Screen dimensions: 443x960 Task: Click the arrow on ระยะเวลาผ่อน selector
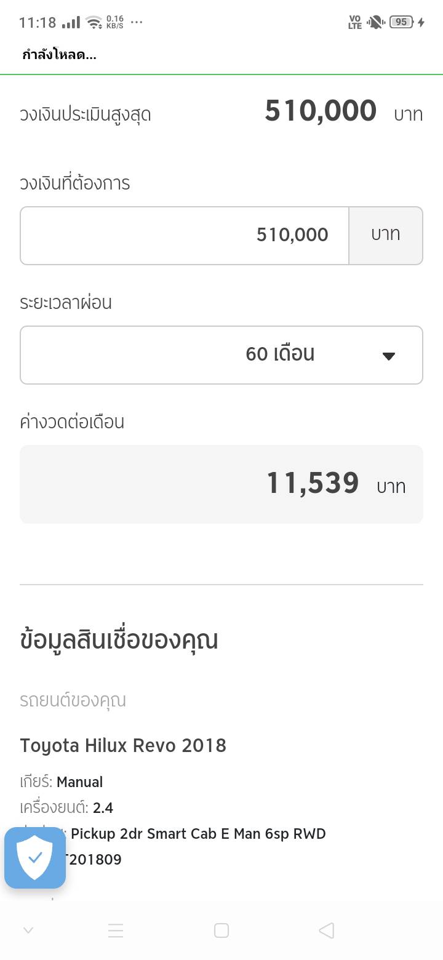(x=388, y=356)
